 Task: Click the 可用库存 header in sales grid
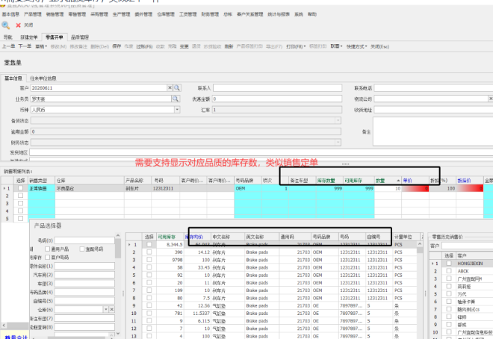[359, 181]
